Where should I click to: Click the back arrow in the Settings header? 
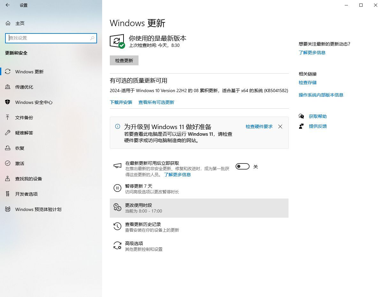8,5
